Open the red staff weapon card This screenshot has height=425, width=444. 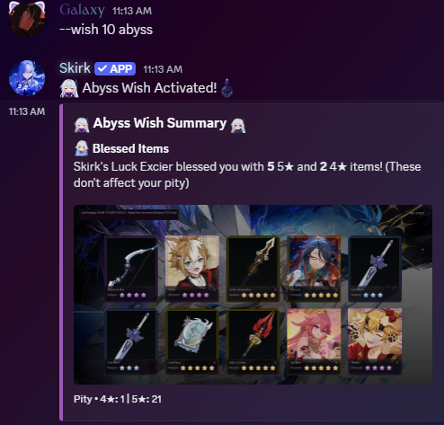click(x=253, y=341)
